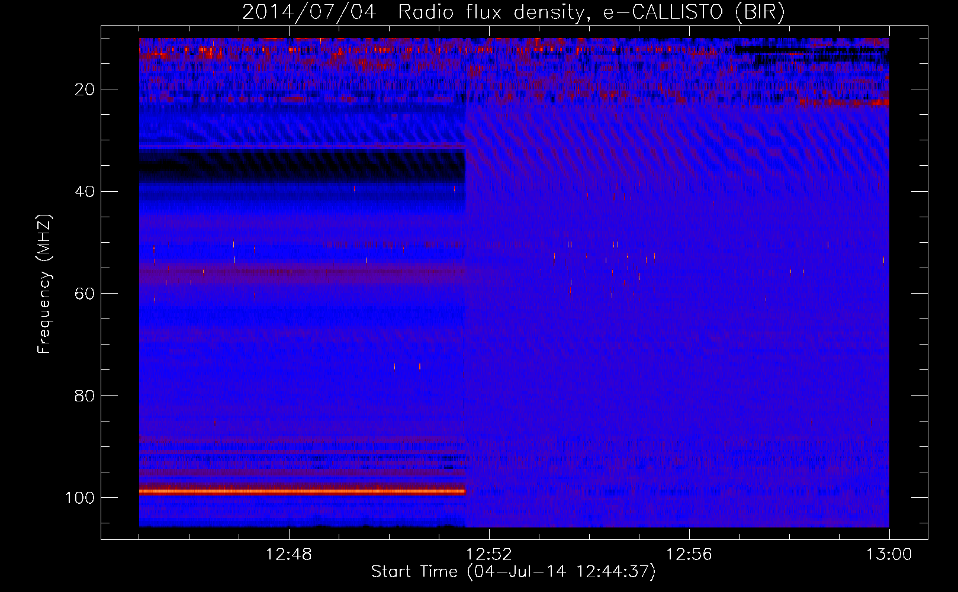The width and height of the screenshot is (958, 592).
Task: Click the 13:00 time tick label
Action: (889, 555)
